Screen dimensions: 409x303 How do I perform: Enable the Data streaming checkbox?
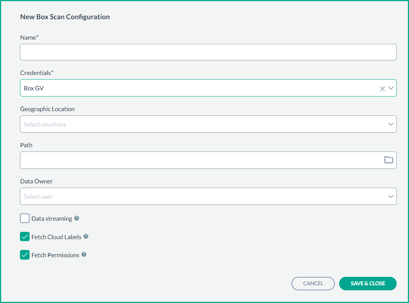pos(25,218)
